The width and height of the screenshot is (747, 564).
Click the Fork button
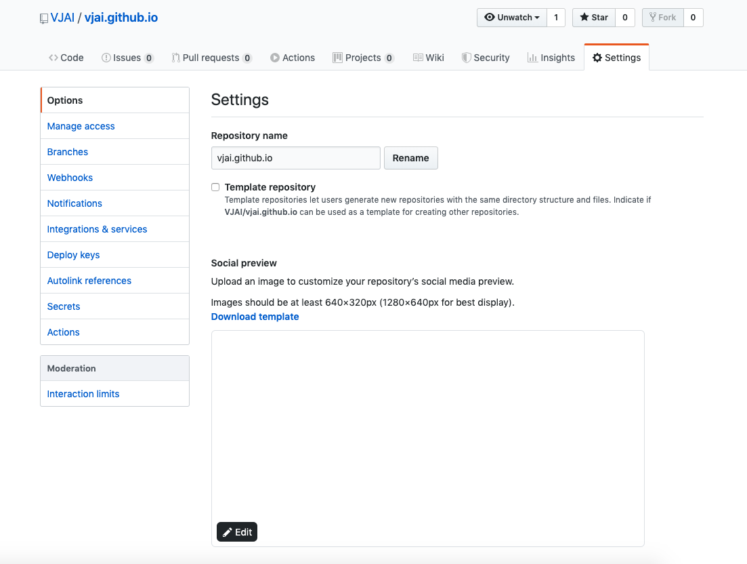[x=662, y=18]
